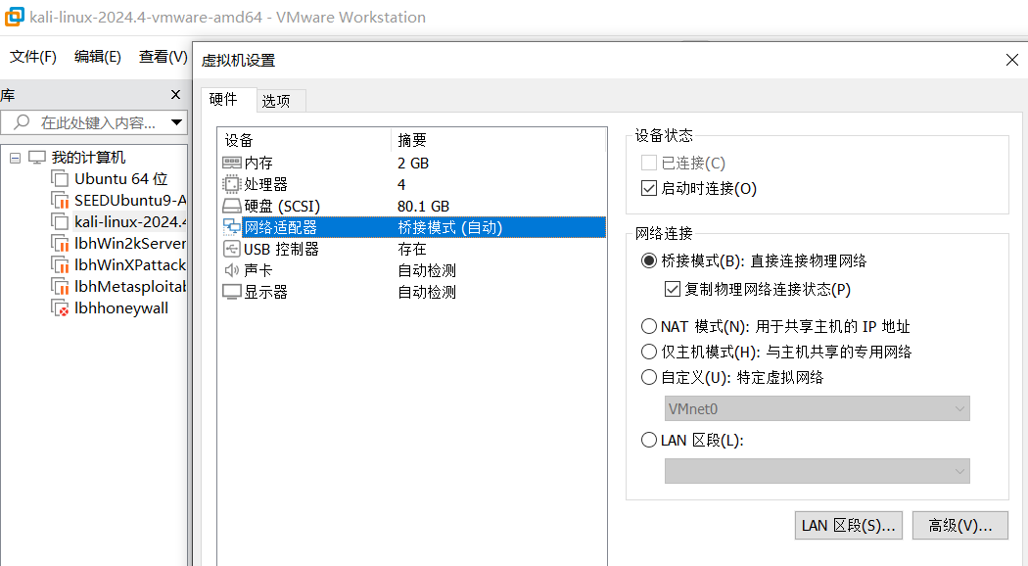Click the VM icon next to kali-linux-2024.4
The width and height of the screenshot is (1028, 566).
60,221
